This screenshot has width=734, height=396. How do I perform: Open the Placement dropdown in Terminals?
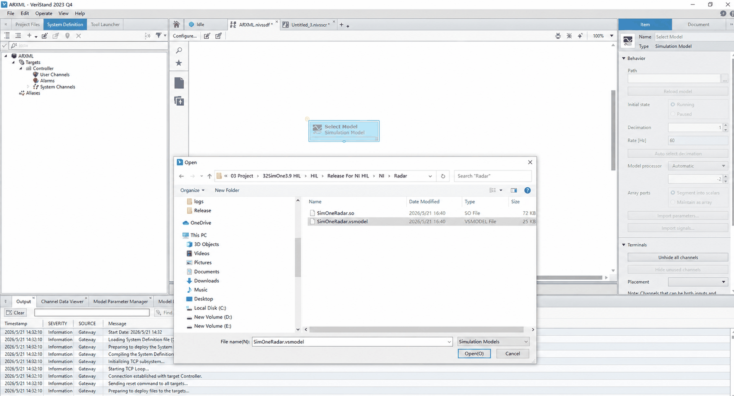698,282
